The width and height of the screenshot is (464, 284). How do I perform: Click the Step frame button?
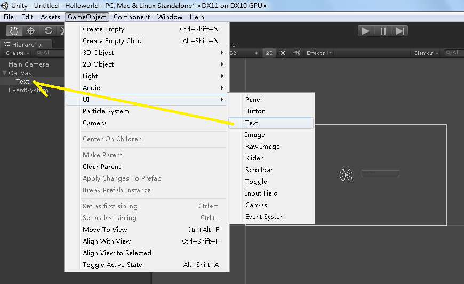tap(399, 31)
